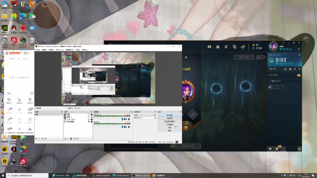
Task: Toggle visibility eye of first image source
Action: coord(88,114)
